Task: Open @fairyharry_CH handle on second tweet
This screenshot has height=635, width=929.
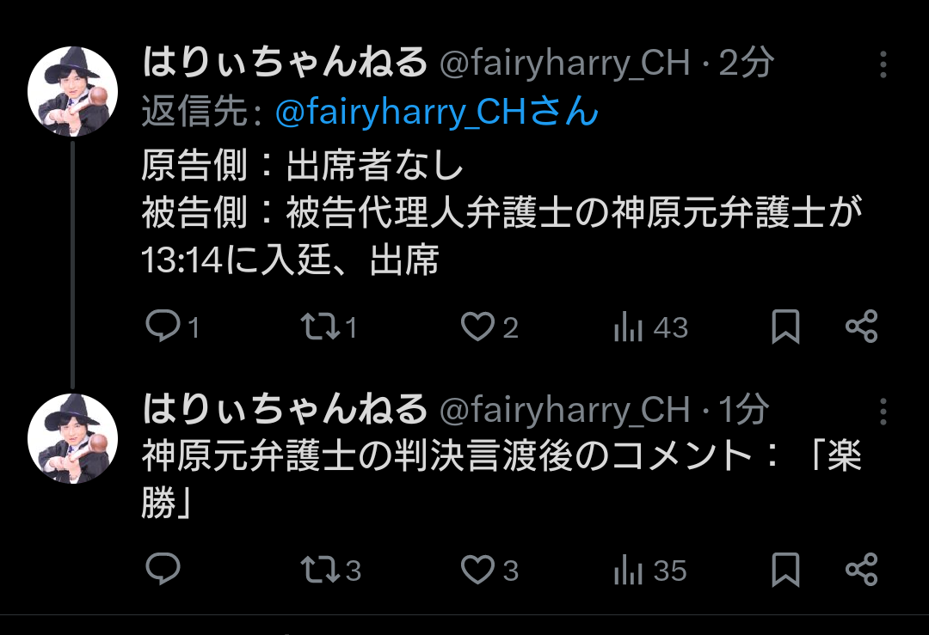Action: coord(565,410)
